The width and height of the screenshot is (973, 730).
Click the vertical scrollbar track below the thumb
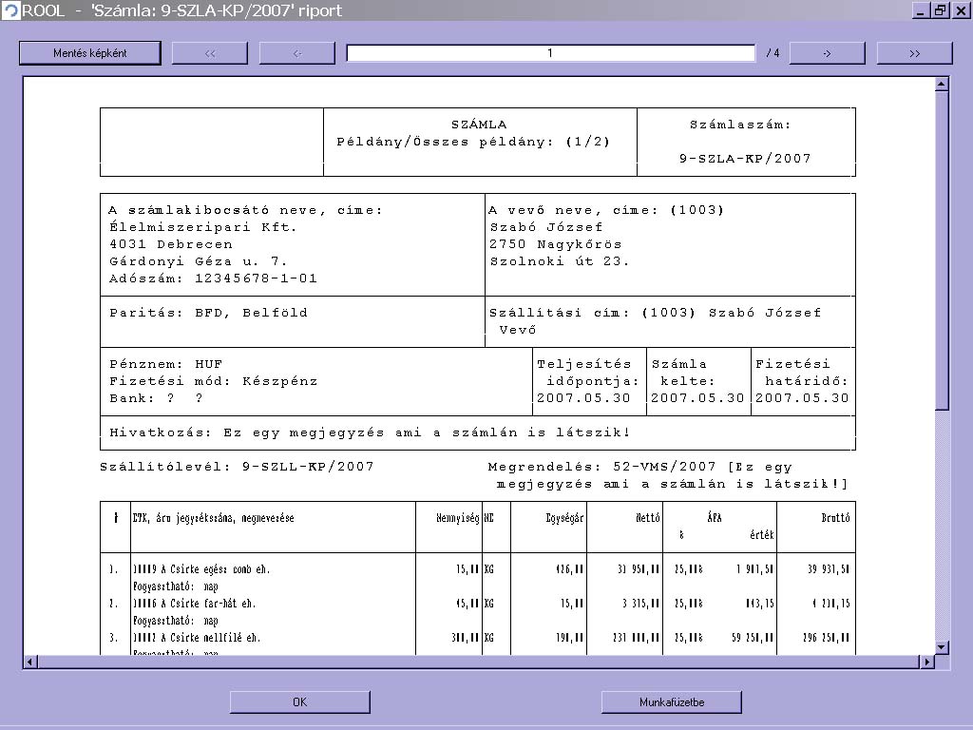(x=942, y=523)
